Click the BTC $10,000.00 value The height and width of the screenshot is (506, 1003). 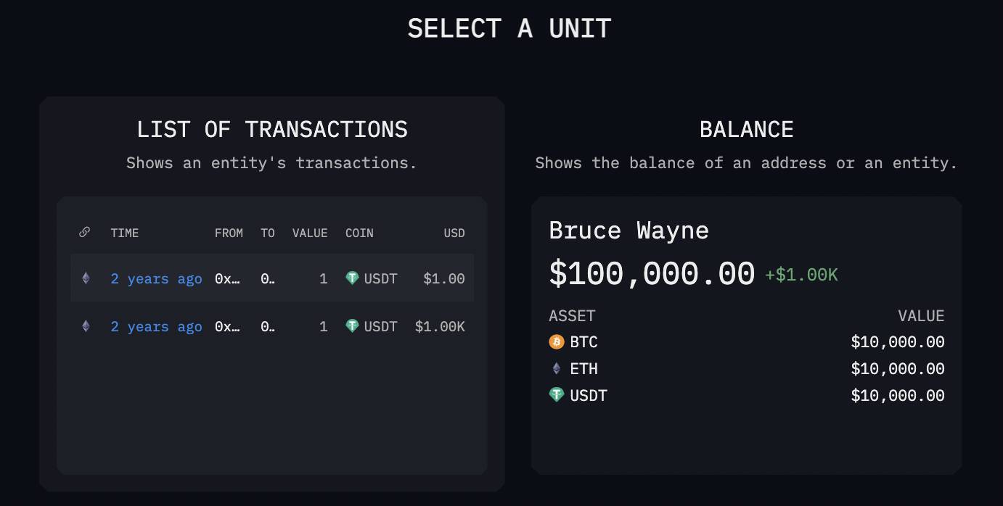click(x=898, y=341)
